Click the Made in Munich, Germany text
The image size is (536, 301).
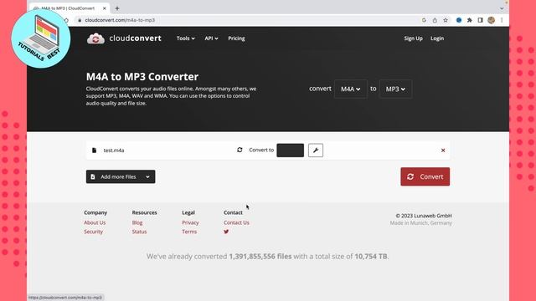pyautogui.click(x=420, y=223)
